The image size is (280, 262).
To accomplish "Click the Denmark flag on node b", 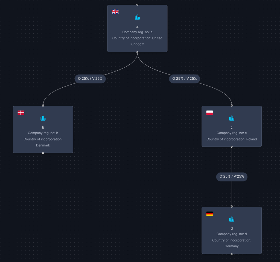I will pos(21,113).
